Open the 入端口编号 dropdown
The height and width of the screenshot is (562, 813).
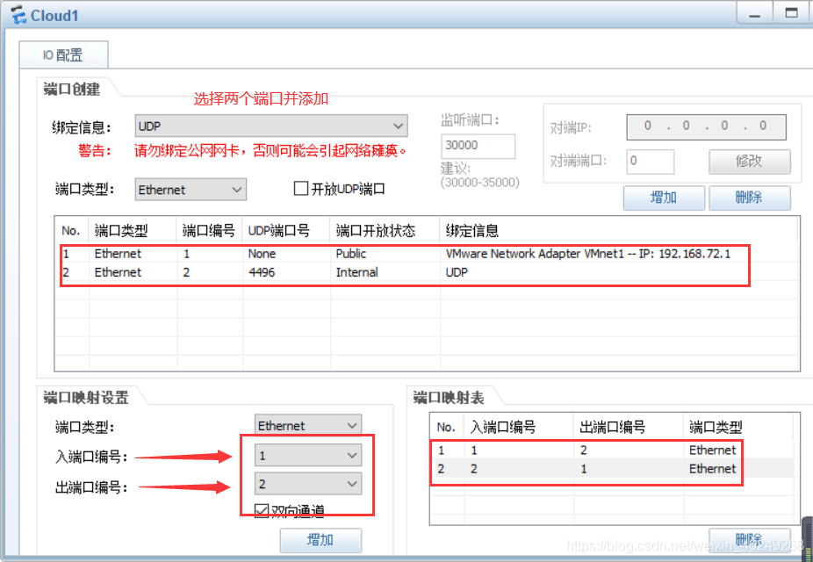pyautogui.click(x=308, y=456)
